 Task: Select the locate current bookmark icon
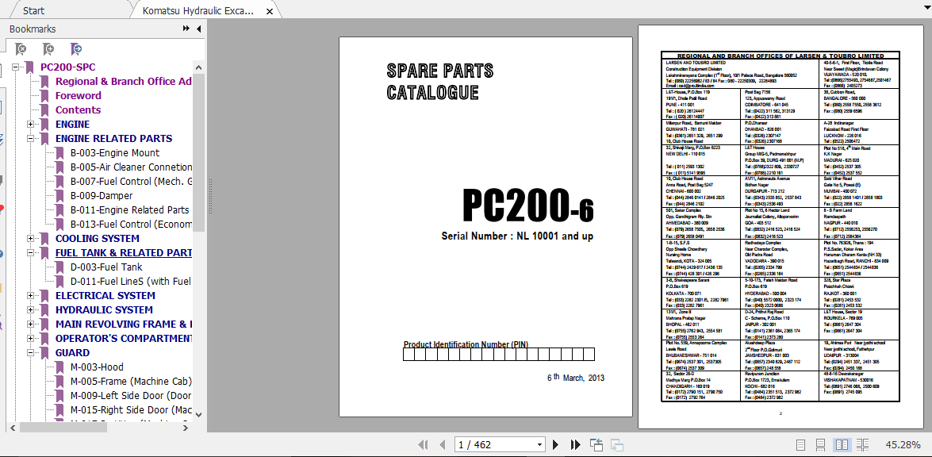75,48
